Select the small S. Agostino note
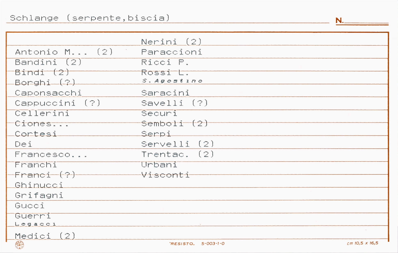 pyautogui.click(x=172, y=81)
